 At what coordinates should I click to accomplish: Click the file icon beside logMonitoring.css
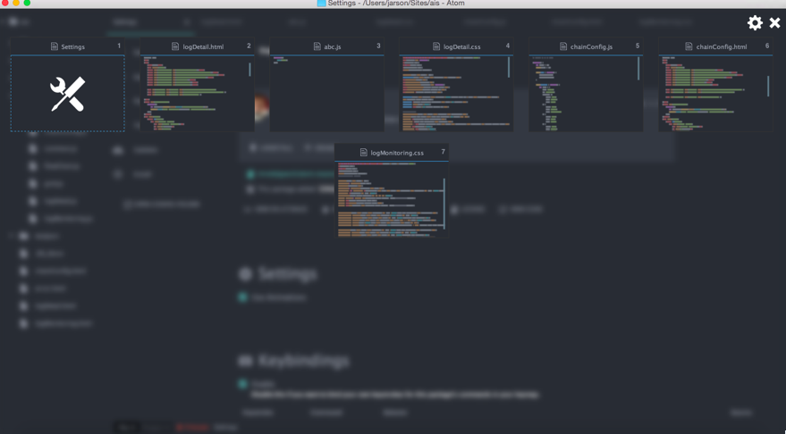(363, 153)
